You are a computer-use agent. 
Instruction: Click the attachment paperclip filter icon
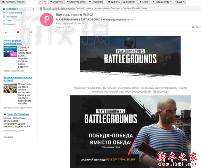tap(31, 32)
